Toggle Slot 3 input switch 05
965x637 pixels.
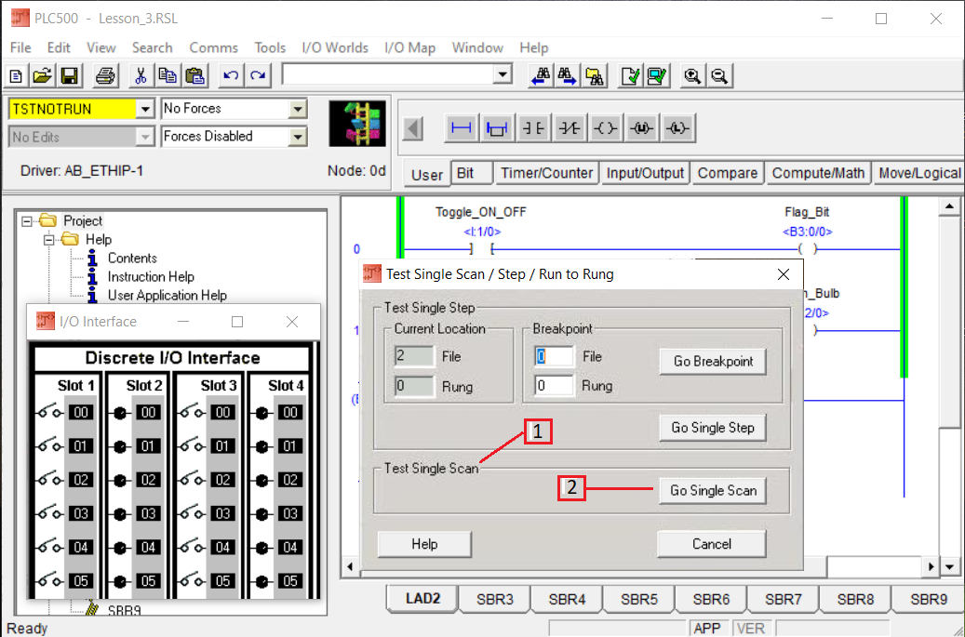[x=191, y=580]
